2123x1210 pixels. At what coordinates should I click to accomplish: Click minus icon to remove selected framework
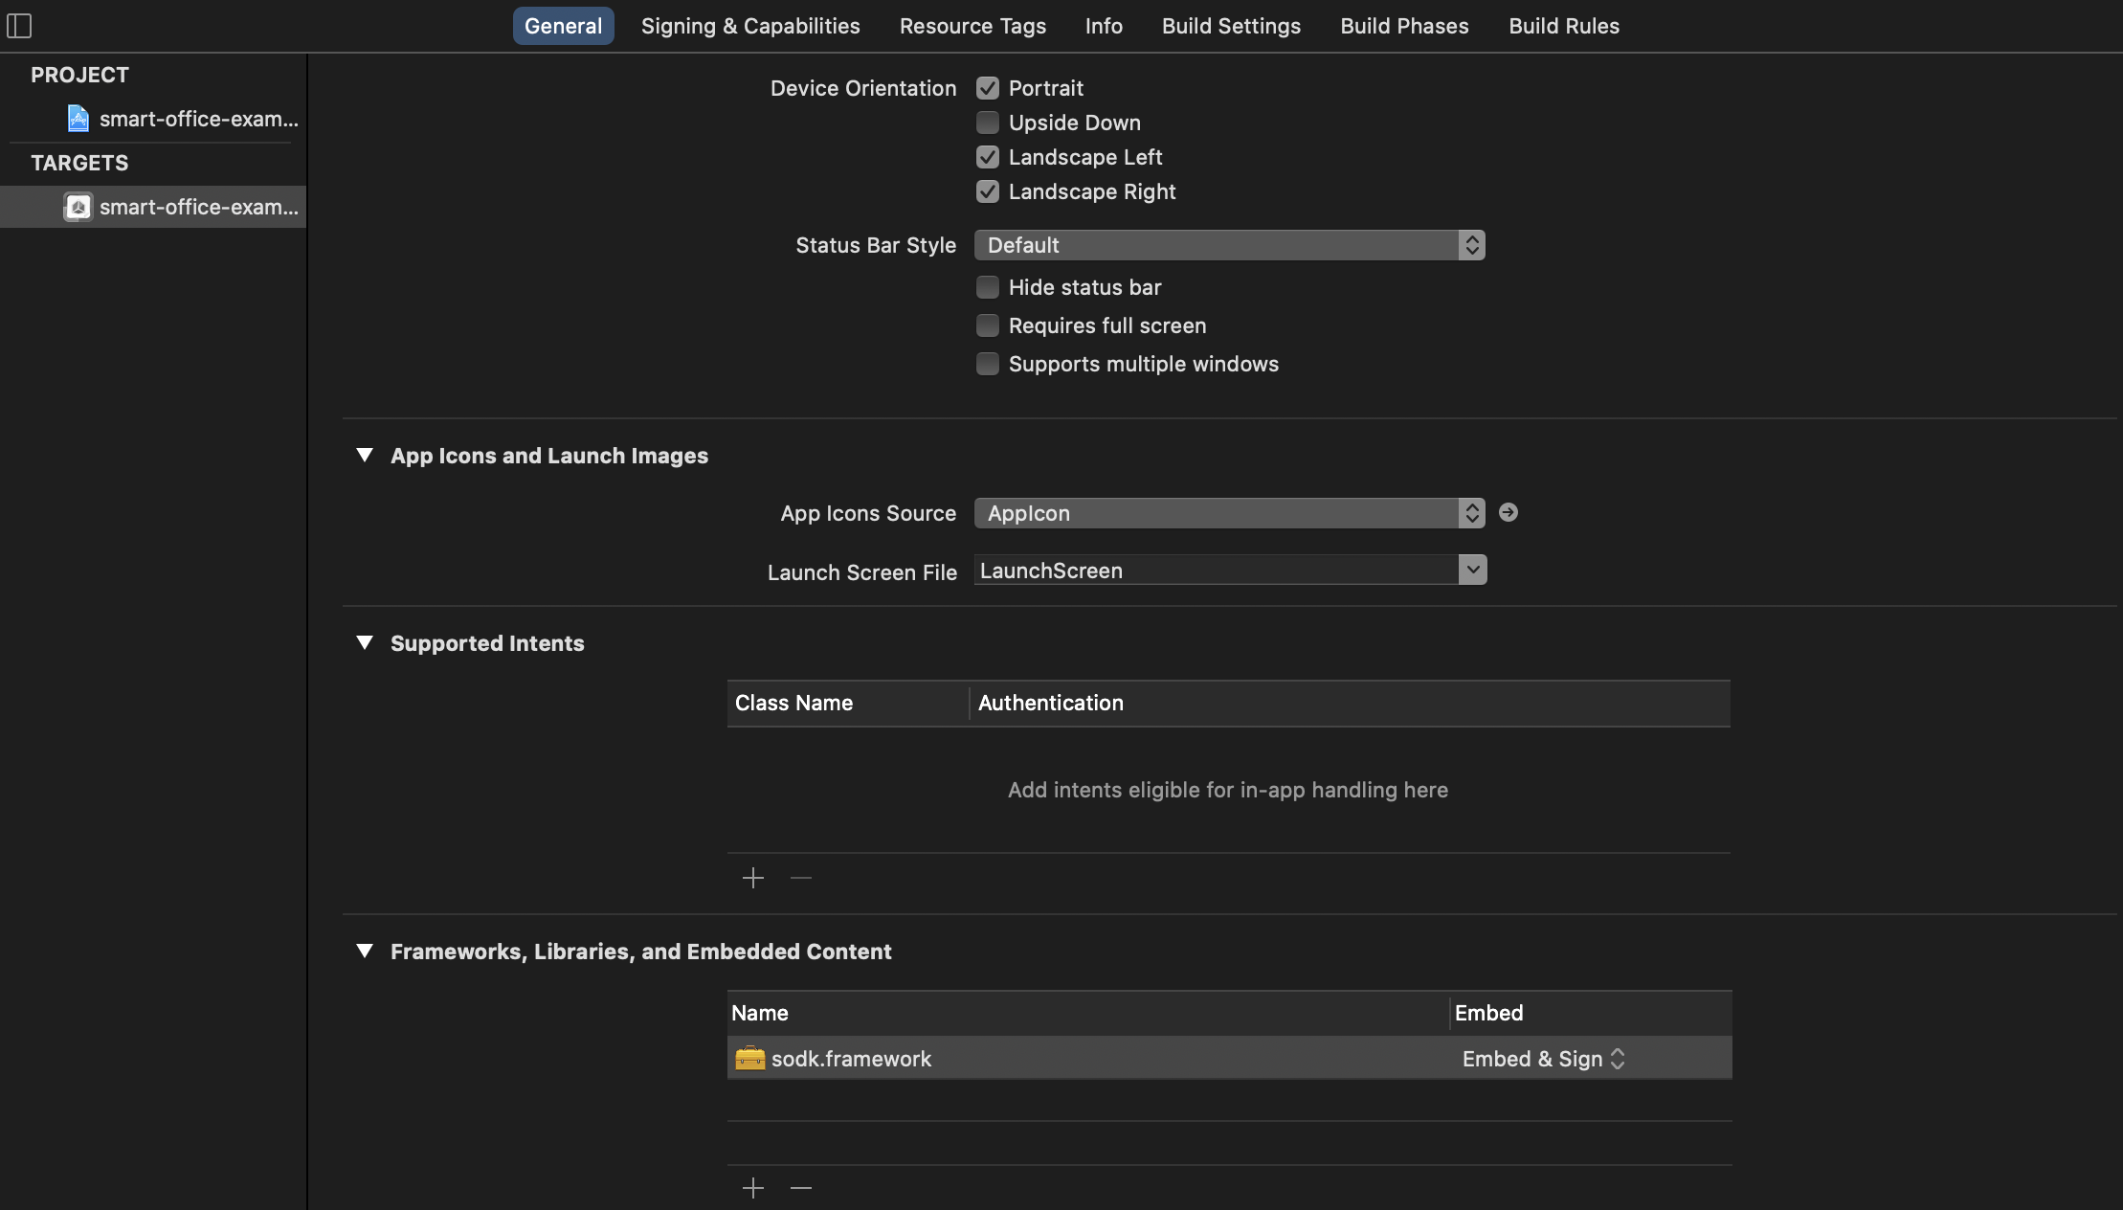[x=801, y=1188]
